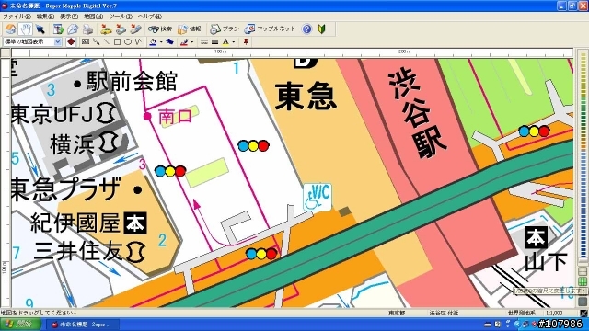Image resolution: width=589 pixels, height=331 pixels.
Task: Click the 検索 search button
Action: click(x=159, y=29)
